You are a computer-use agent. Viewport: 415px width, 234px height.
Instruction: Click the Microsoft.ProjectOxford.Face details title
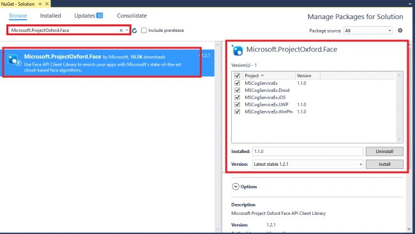(x=292, y=50)
